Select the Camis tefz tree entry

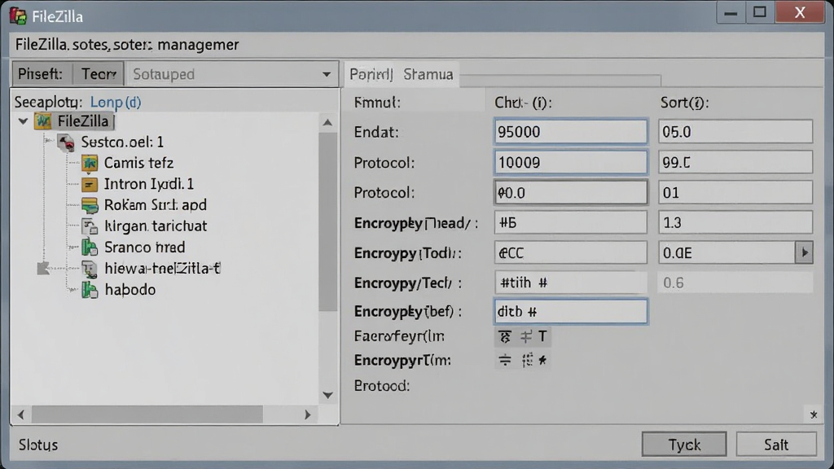tap(138, 163)
